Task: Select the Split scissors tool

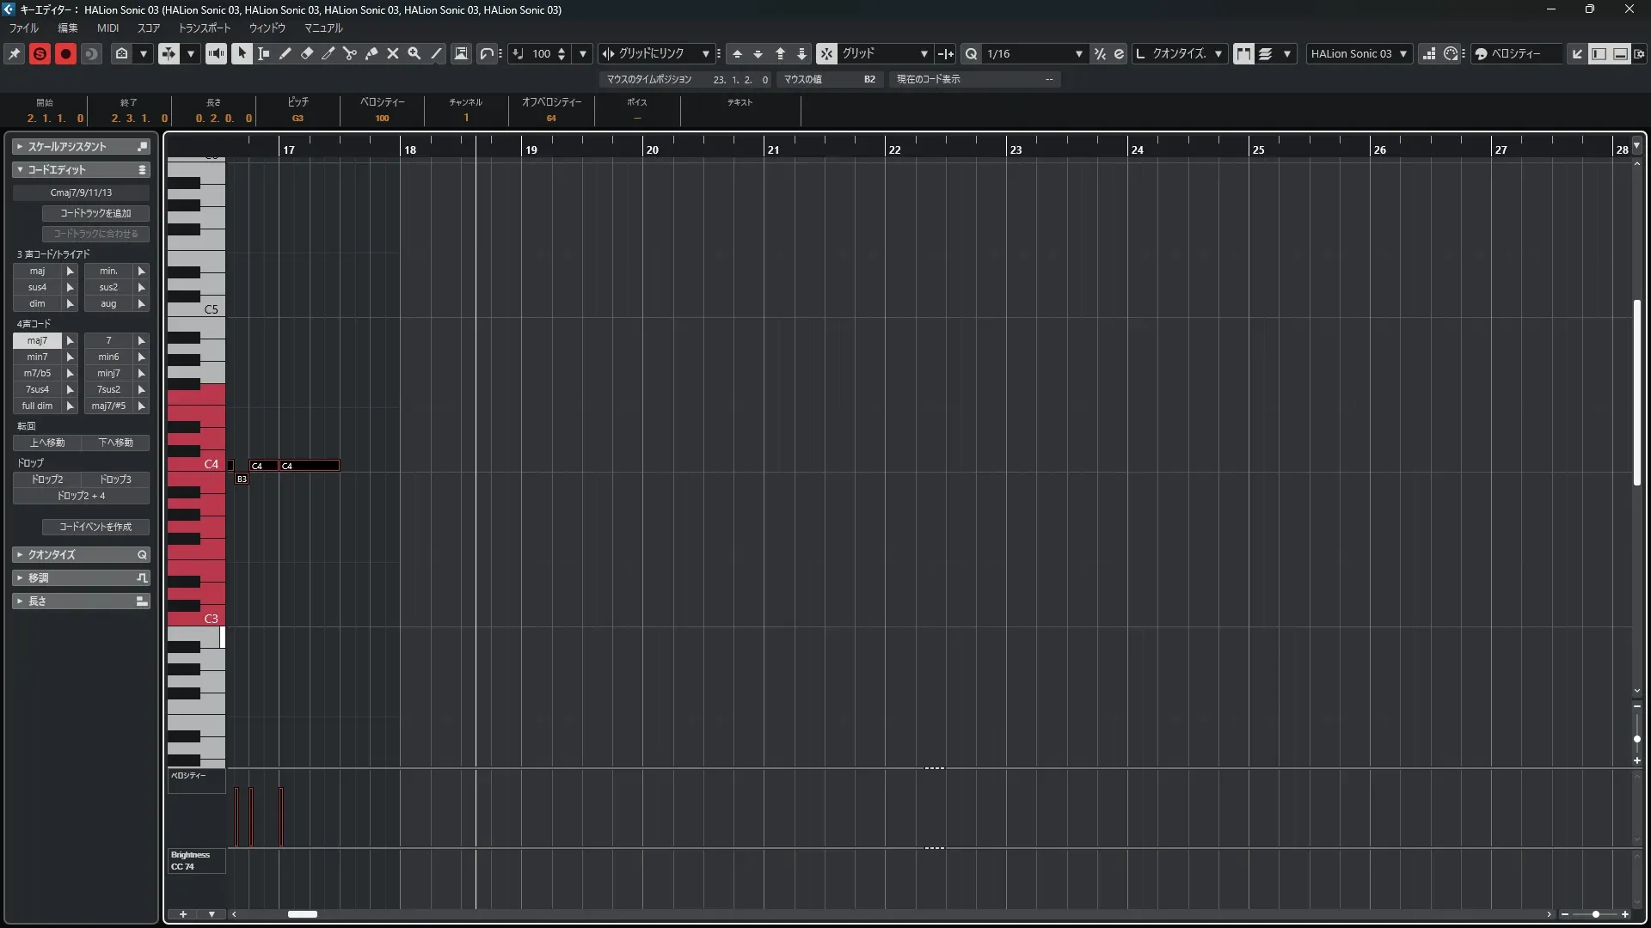Action: click(x=350, y=53)
